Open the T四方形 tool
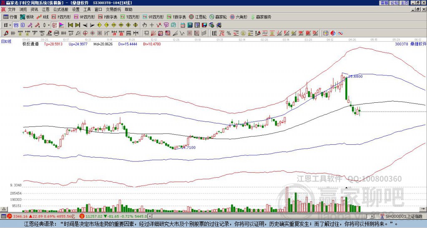This screenshot has height=228, width=427. tap(130, 17)
